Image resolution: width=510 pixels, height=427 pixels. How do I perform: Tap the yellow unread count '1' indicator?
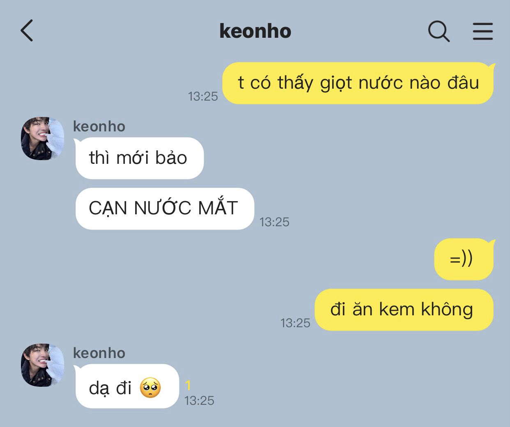pyautogui.click(x=188, y=385)
